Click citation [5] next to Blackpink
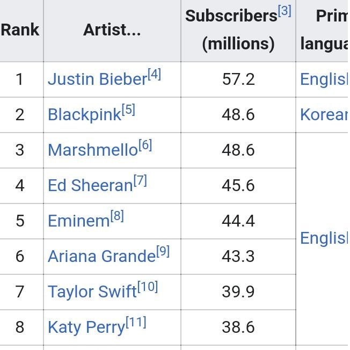The width and height of the screenshot is (350, 350). tap(128, 110)
